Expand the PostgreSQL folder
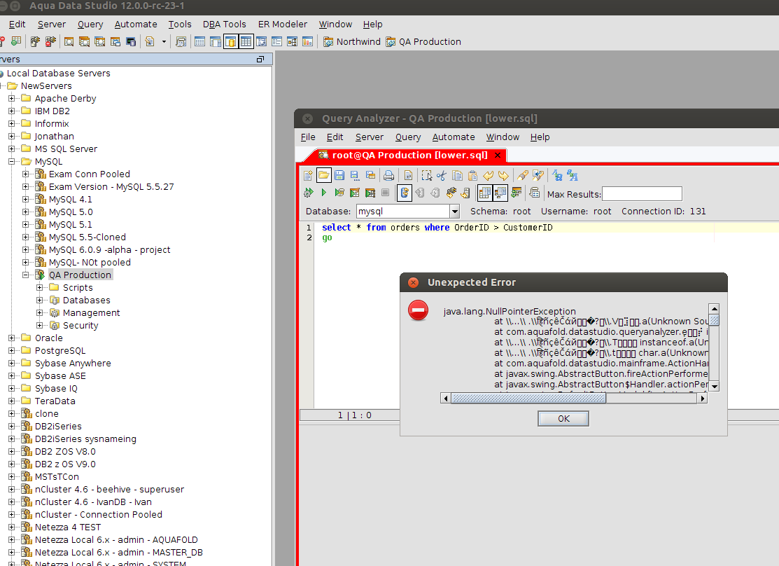This screenshot has width=779, height=566. click(x=12, y=351)
